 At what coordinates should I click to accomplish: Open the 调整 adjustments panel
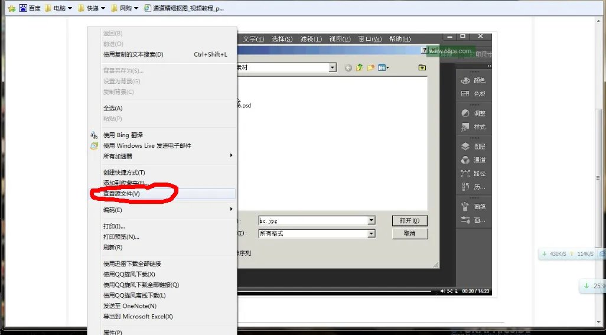[474, 113]
